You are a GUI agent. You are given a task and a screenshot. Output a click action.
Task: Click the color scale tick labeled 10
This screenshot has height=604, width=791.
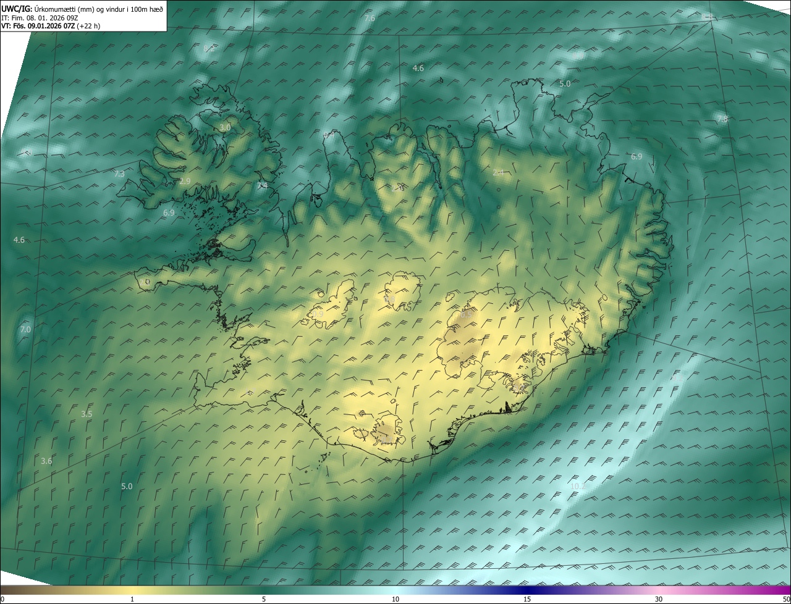click(x=395, y=599)
